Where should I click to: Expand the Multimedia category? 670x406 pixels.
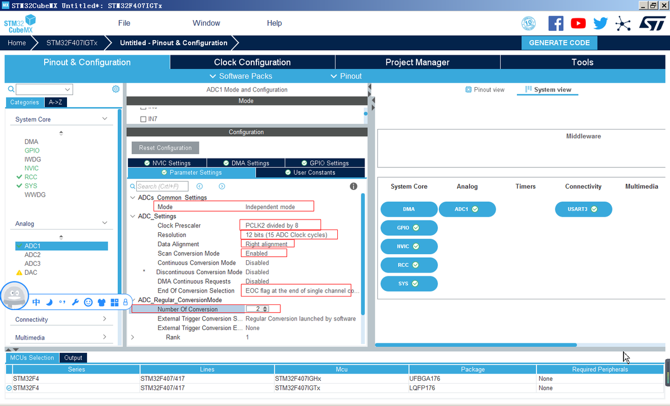(104, 337)
